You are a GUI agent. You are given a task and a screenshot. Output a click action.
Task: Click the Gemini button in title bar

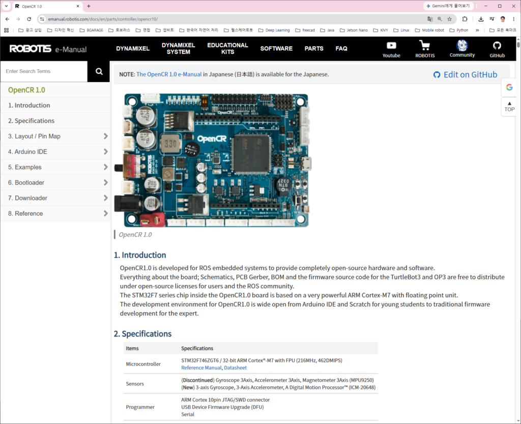(x=448, y=6)
